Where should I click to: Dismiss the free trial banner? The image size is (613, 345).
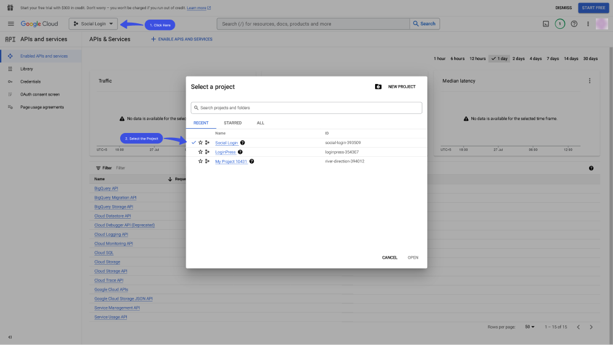pyautogui.click(x=563, y=8)
